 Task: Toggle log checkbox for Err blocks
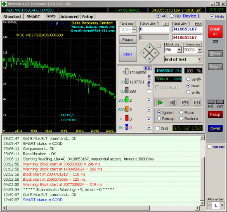pyautogui.click(x=149, y=128)
